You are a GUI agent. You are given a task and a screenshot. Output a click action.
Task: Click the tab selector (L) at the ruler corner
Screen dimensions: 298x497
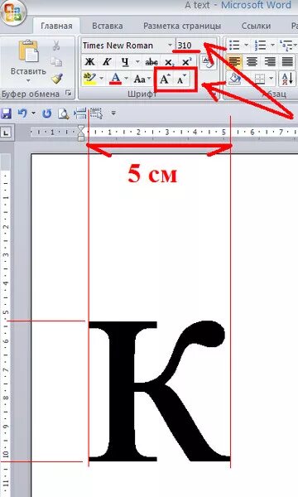pyautogui.click(x=6, y=133)
